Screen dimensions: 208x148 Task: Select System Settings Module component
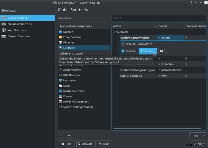84,107
